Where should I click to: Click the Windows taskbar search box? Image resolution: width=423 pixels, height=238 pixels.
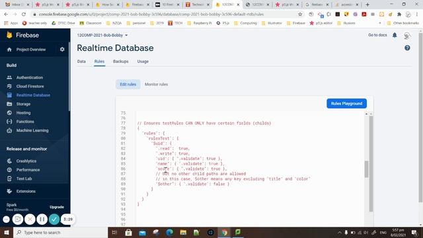click(x=61, y=232)
